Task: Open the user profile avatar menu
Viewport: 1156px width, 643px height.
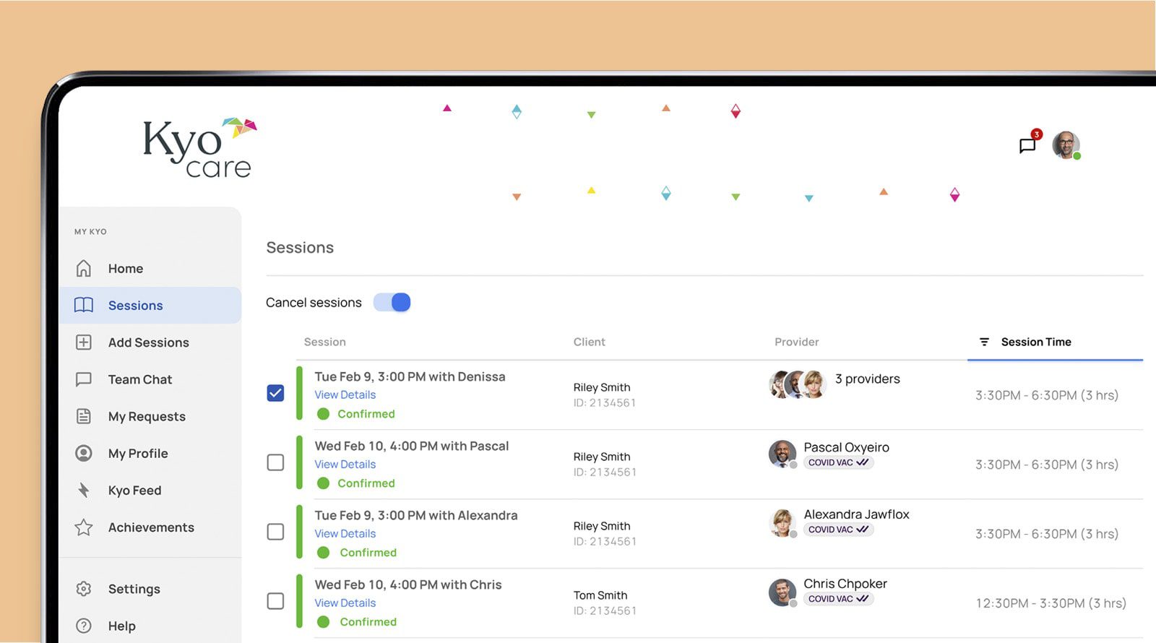Action: (x=1066, y=145)
